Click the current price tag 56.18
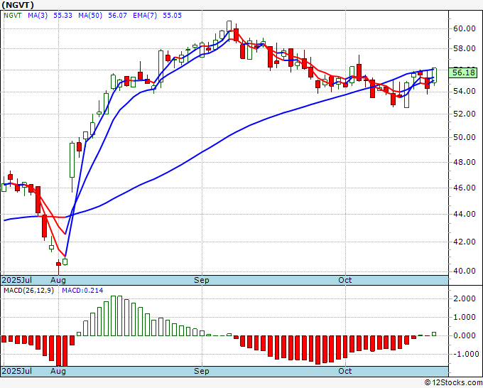The height and width of the screenshot is (388, 483). [465, 72]
